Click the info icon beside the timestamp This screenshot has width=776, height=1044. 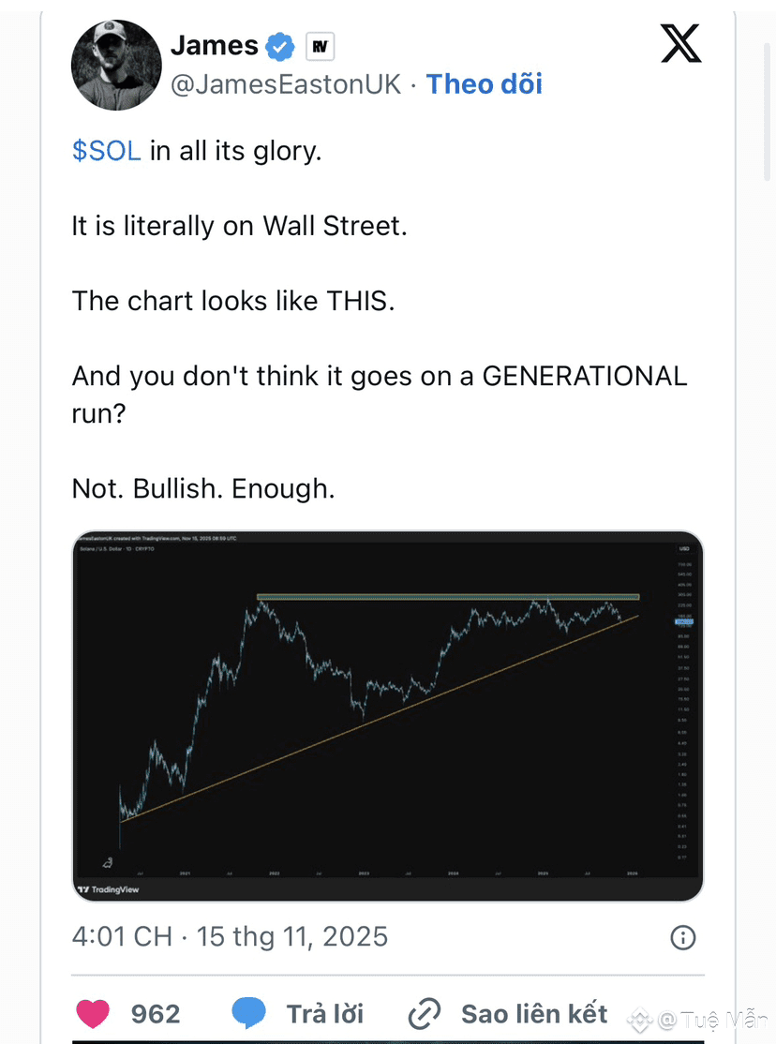point(683,937)
